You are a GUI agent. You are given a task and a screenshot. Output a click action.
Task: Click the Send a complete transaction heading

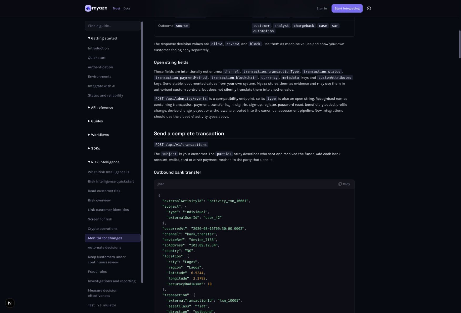[x=189, y=134]
